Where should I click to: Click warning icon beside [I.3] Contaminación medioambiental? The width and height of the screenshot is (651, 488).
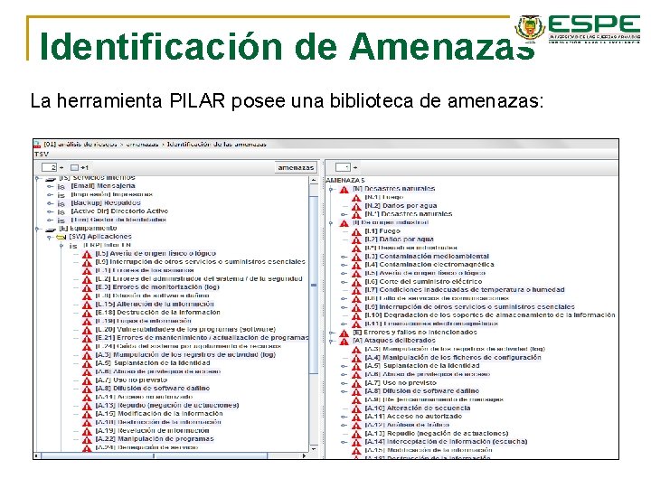coord(356,257)
